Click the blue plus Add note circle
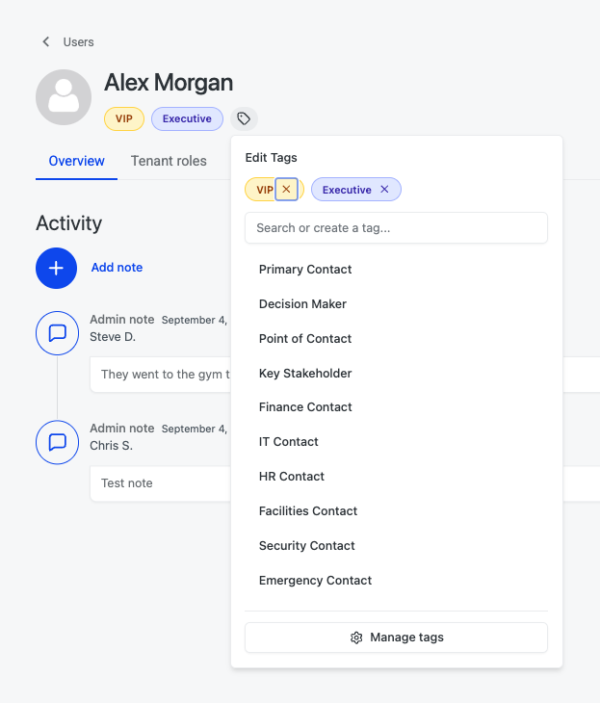The width and height of the screenshot is (600, 703). (56, 268)
